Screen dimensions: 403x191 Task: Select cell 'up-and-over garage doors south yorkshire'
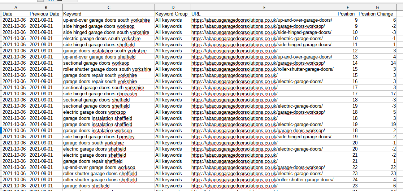109,20
